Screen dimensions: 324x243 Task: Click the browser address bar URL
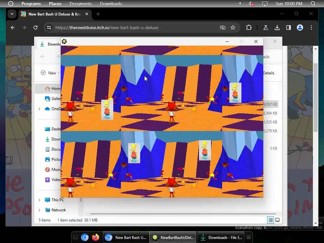click(x=107, y=28)
